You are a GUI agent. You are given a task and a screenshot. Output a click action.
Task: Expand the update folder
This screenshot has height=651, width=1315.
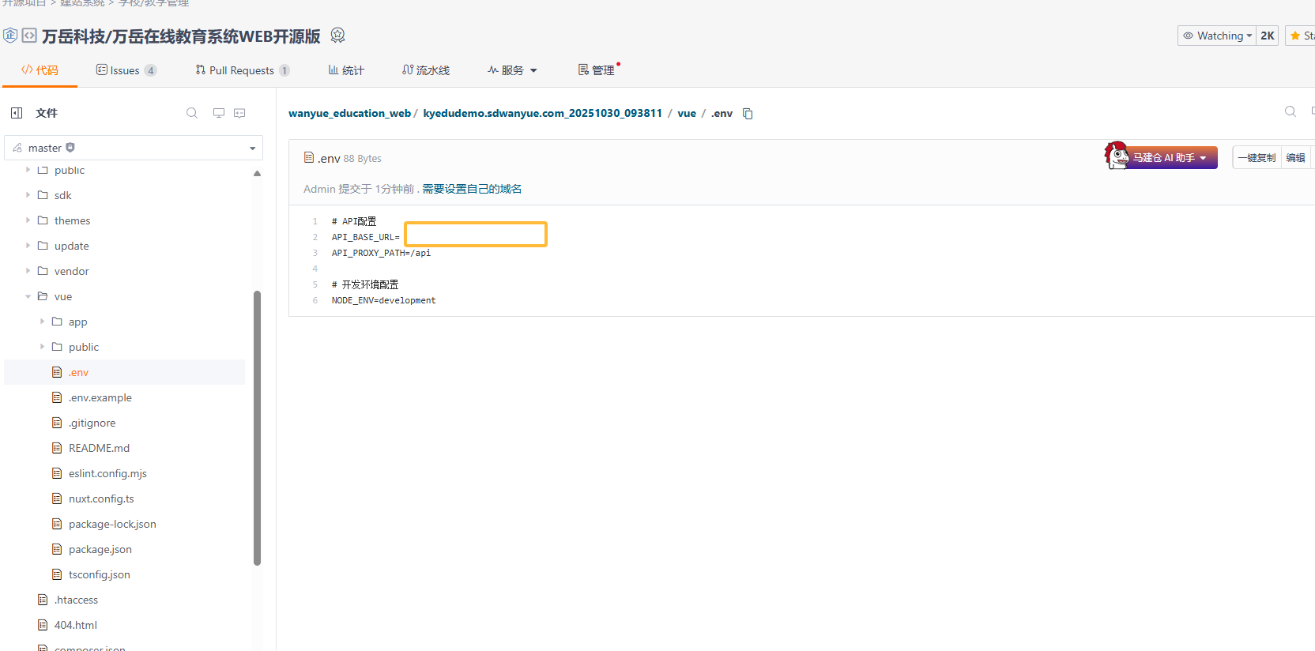coord(28,246)
